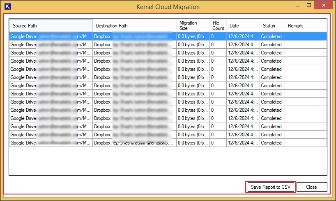The image size is (336, 201).
Task: Sort by the Destination Path column header
Action: click(x=135, y=26)
